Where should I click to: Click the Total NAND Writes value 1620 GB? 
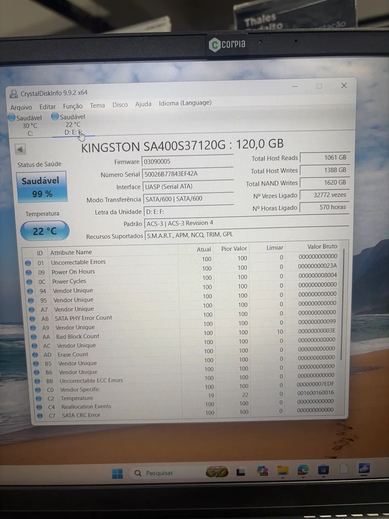click(324, 182)
